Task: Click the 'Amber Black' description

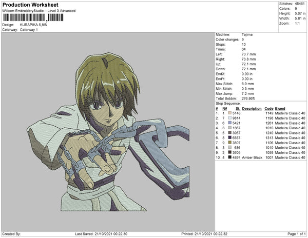Action: click(x=252, y=157)
